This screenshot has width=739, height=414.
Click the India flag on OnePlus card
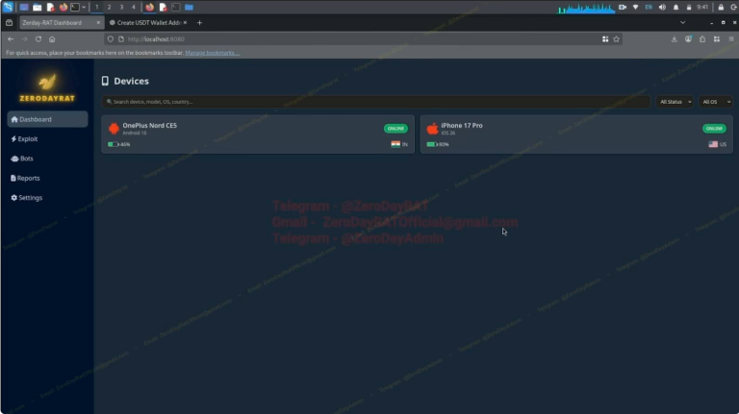[x=395, y=144]
